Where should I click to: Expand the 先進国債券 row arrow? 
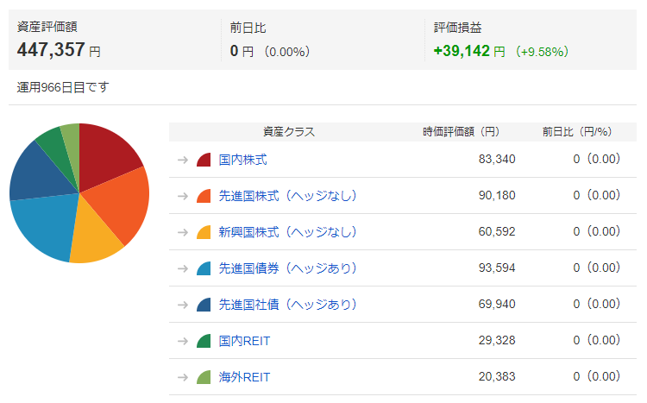[x=183, y=268]
